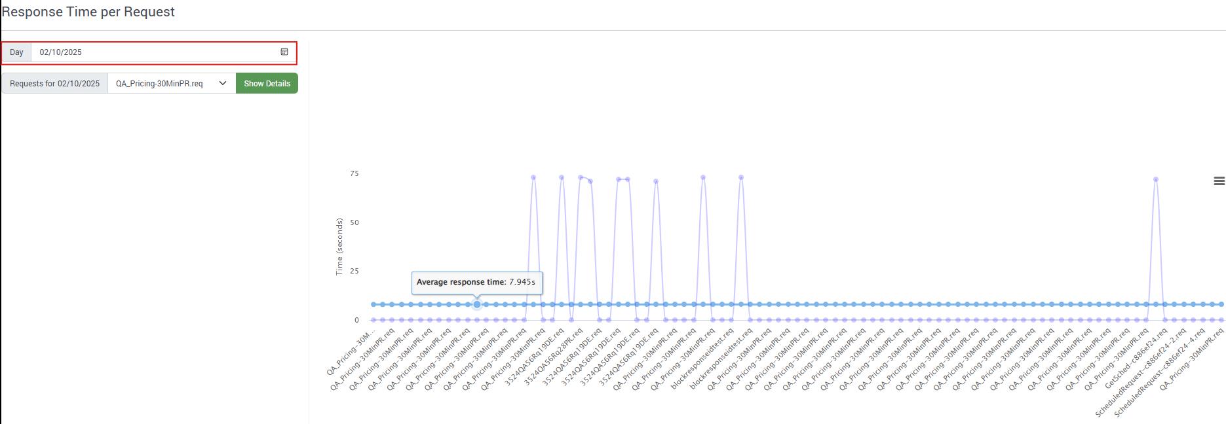The image size is (1226, 424).
Task: Select the leftmost peak data point
Action: point(533,177)
